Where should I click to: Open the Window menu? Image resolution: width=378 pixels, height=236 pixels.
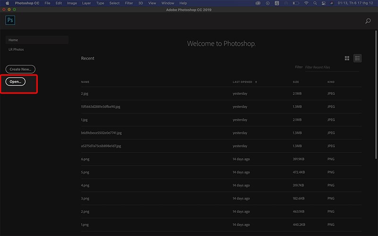[168, 3]
